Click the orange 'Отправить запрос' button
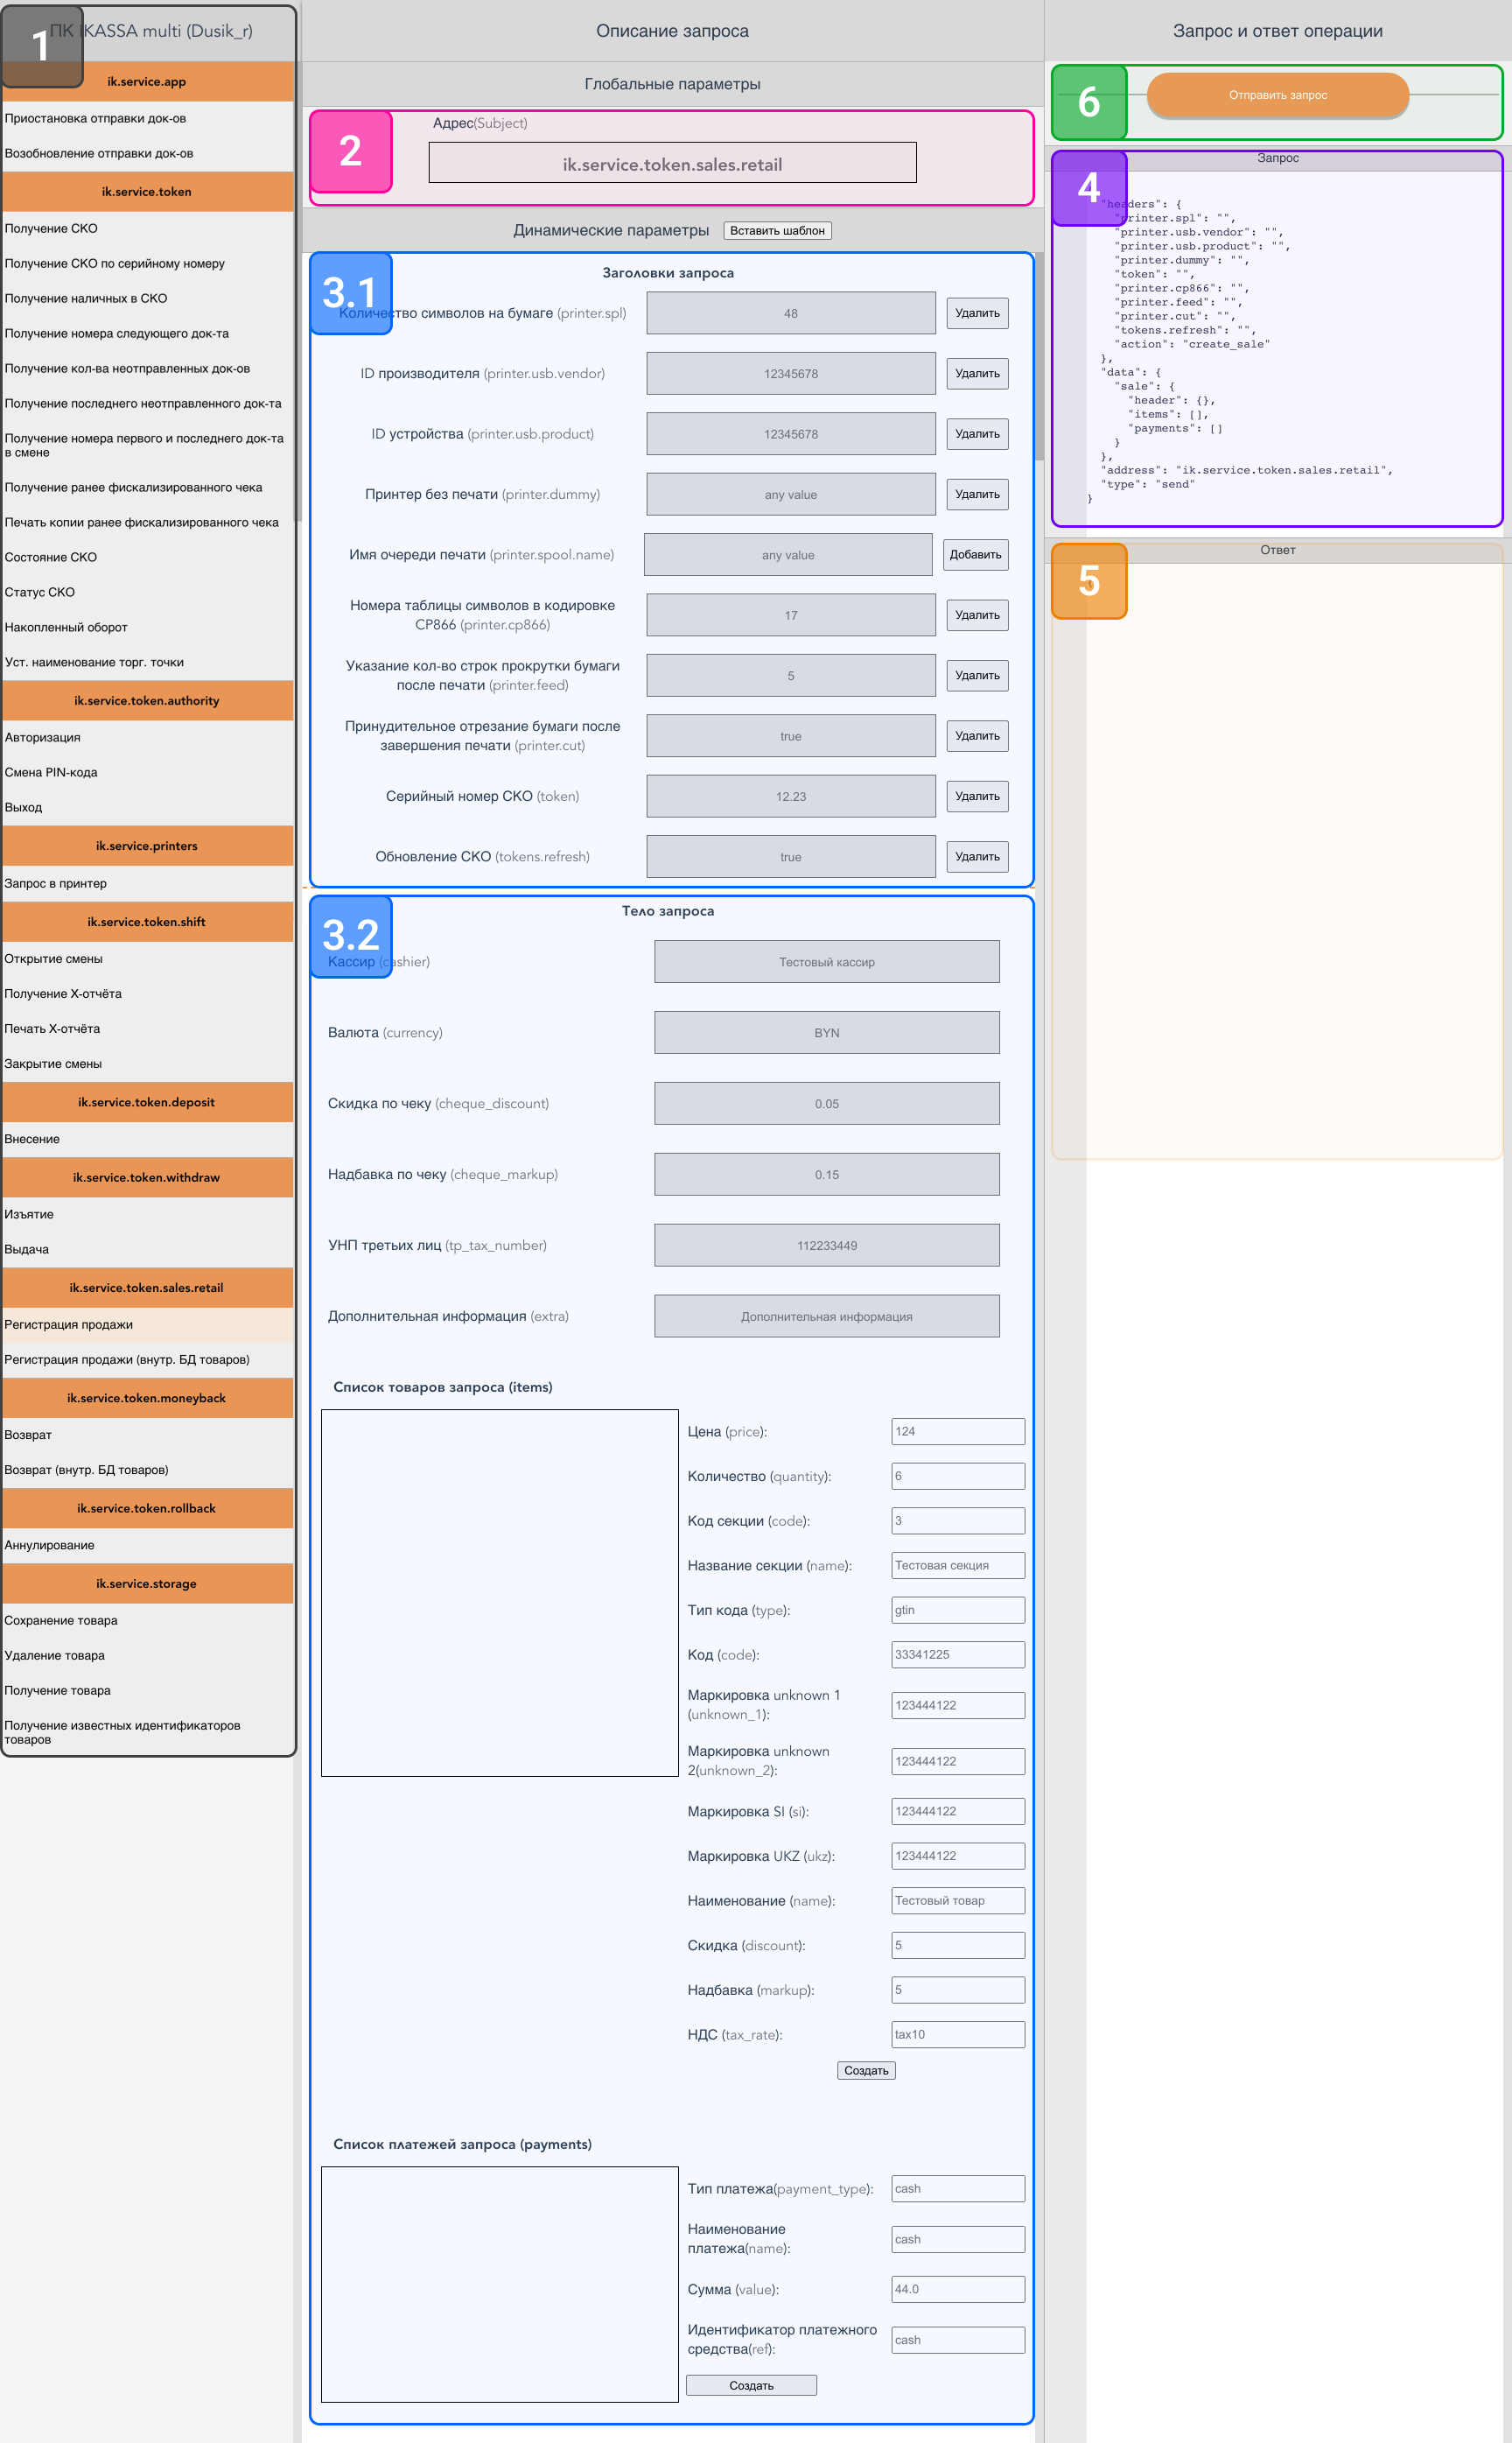The image size is (1512, 2443). pyautogui.click(x=1277, y=95)
